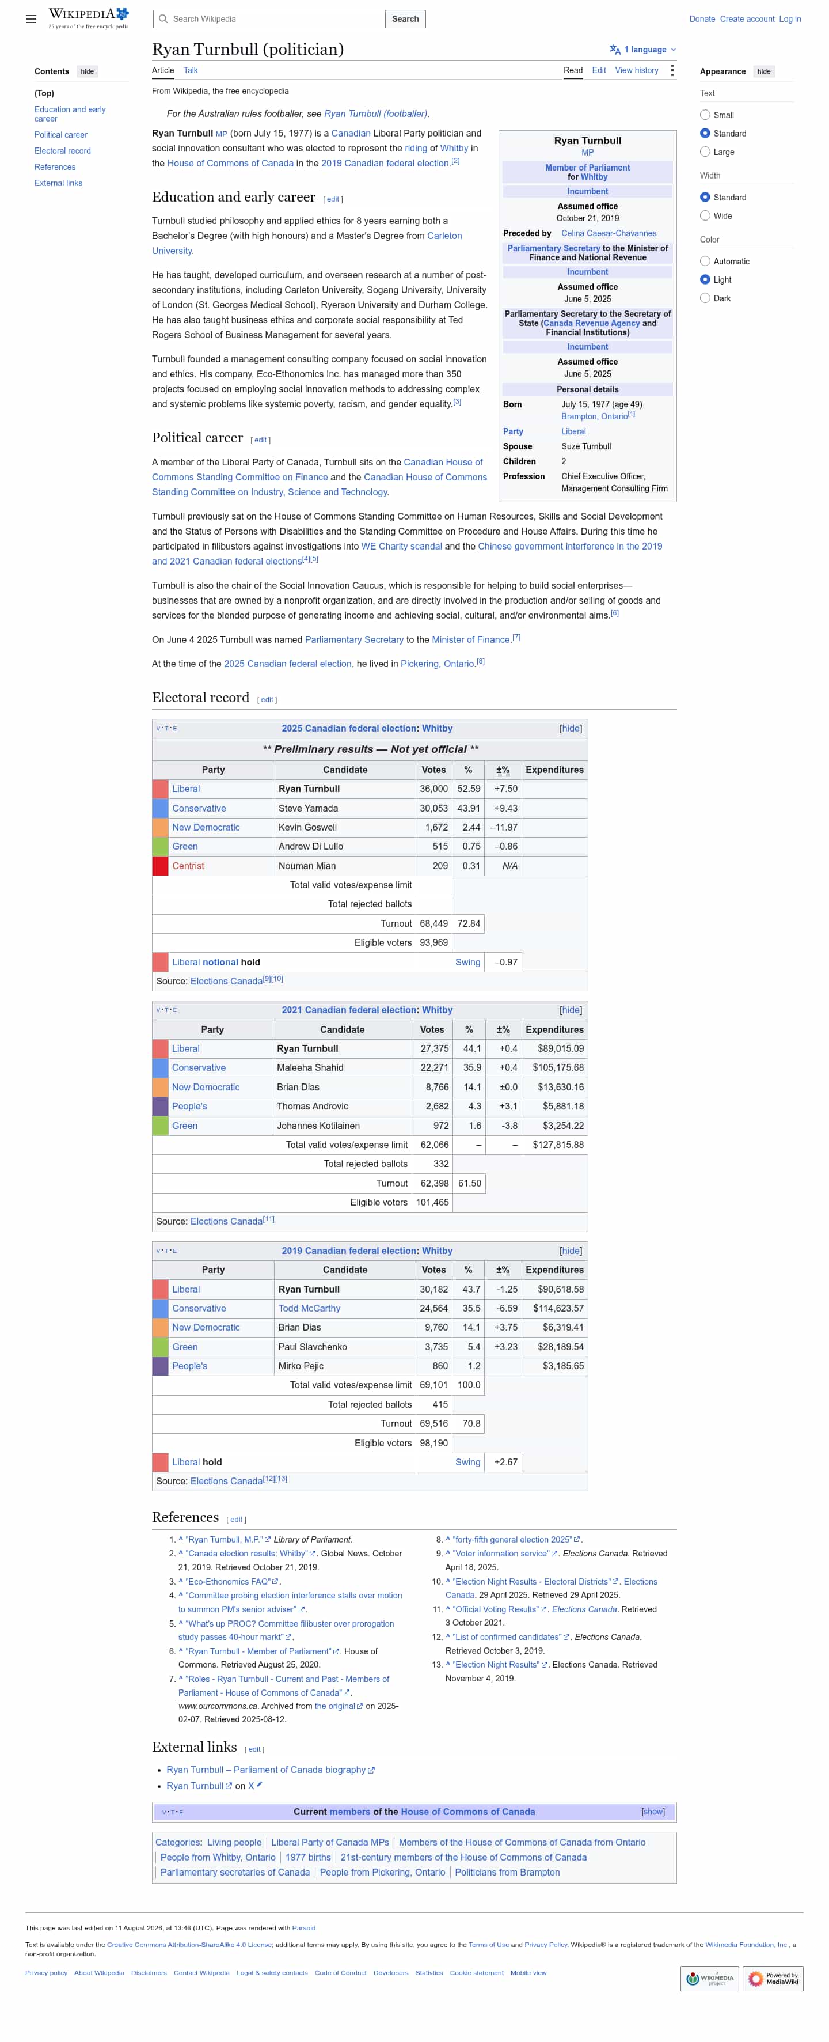Click the Liberal color cell in 2025 table
The image size is (829, 2042).
click(x=160, y=790)
